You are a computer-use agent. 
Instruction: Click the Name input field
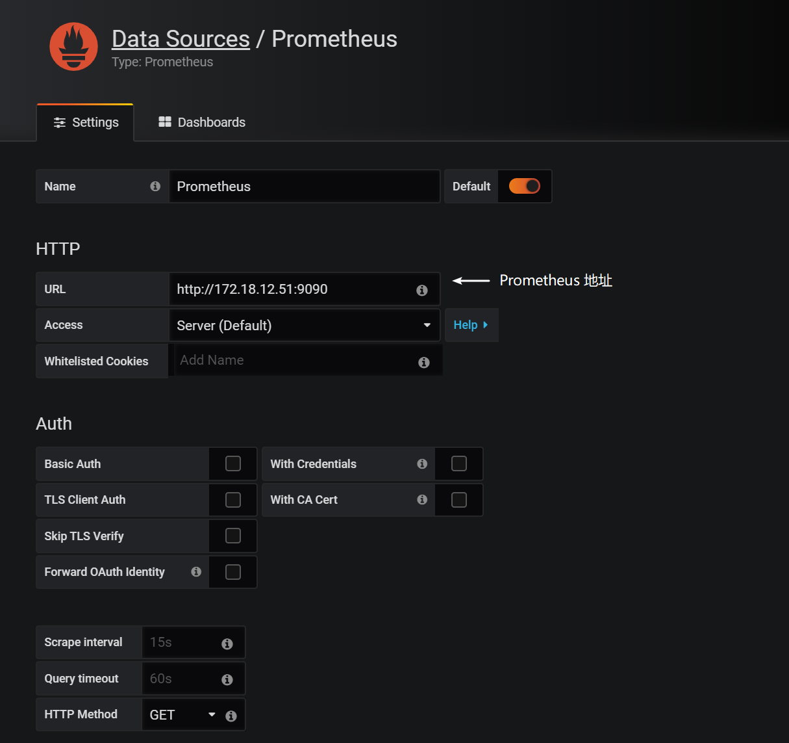pyautogui.click(x=305, y=187)
